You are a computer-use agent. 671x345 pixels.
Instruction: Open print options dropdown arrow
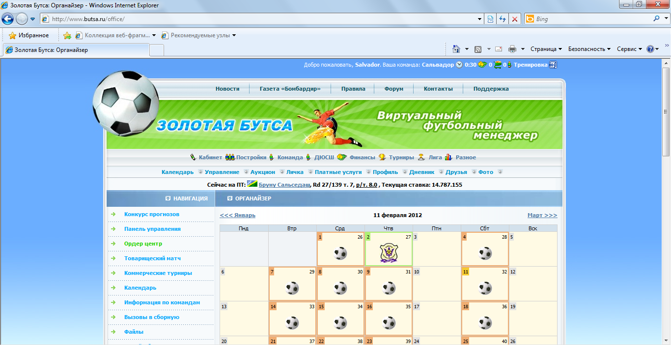(x=523, y=49)
